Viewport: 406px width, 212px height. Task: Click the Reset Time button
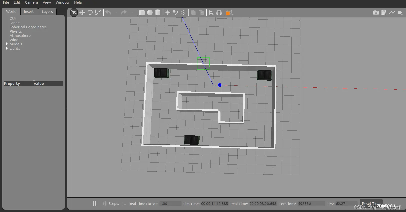371,204
